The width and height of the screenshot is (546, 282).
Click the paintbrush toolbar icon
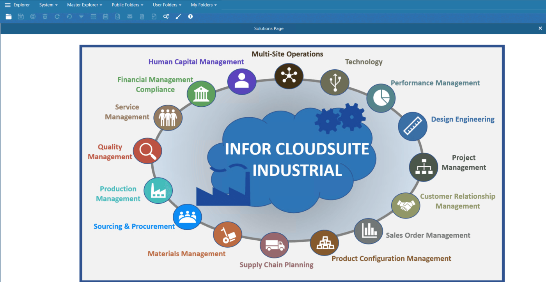178,17
